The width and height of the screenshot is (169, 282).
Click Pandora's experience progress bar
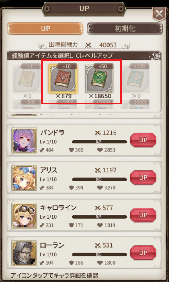[99, 142]
